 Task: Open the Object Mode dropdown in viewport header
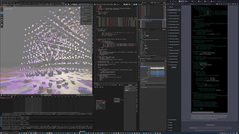tap(6, 4)
